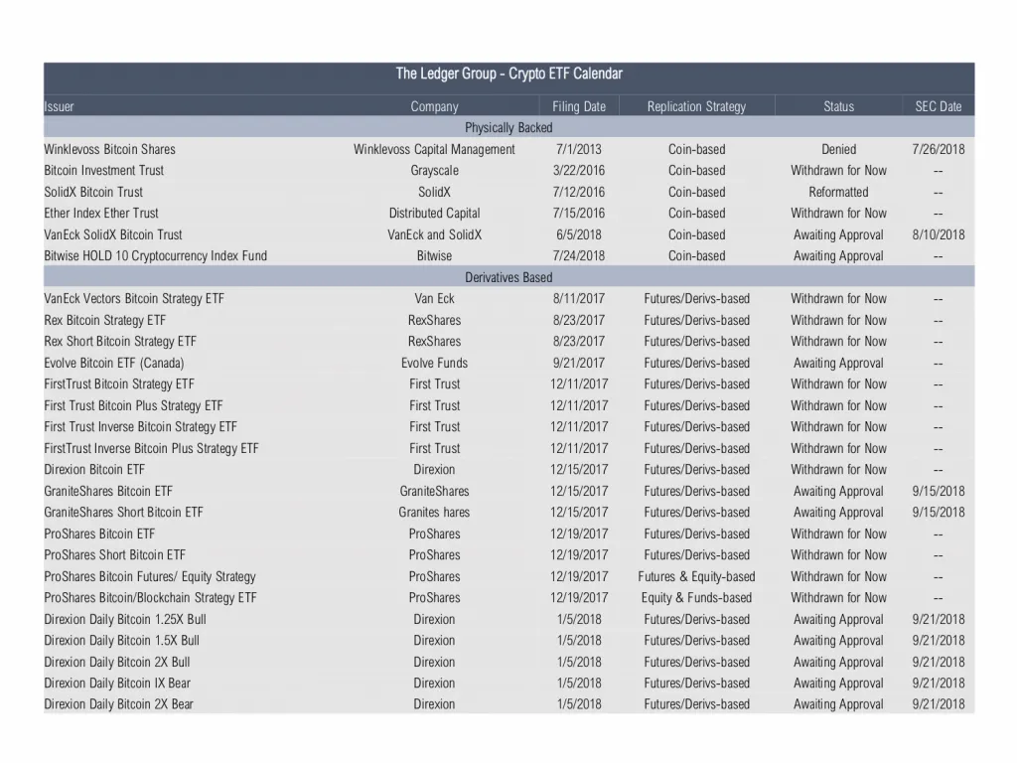This screenshot has height=763, width=1017.
Task: Click 'Grayscale' company cell
Action: [435, 171]
